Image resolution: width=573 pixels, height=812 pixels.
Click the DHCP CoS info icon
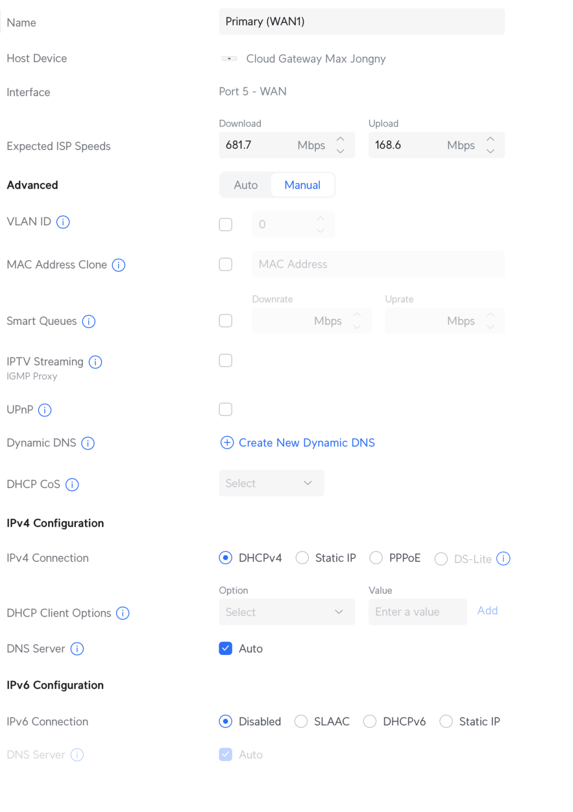click(72, 485)
